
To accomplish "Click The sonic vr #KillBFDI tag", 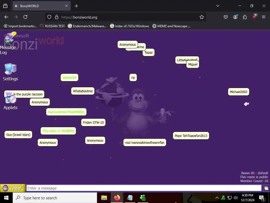I will (58, 131).
